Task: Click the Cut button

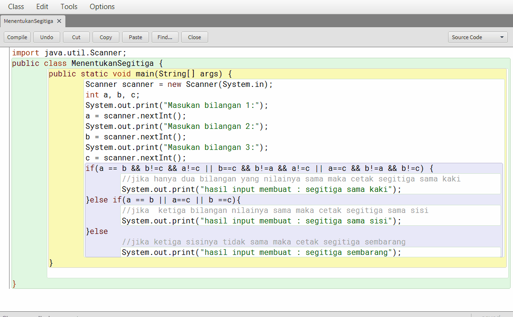Action: (x=76, y=37)
